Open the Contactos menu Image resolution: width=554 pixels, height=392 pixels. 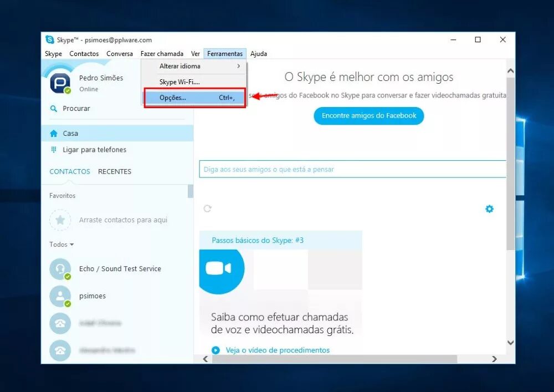click(x=84, y=54)
